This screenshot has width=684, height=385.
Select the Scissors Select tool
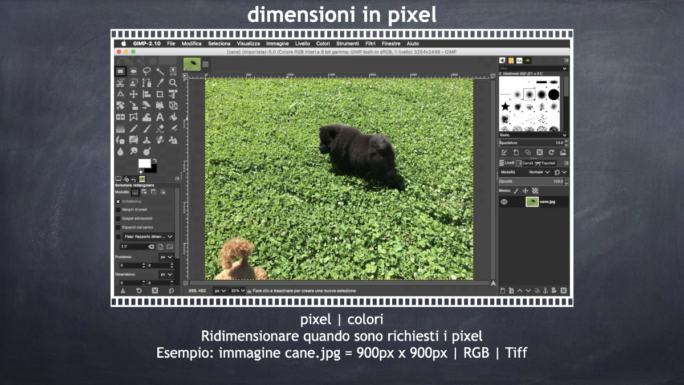pos(121,83)
